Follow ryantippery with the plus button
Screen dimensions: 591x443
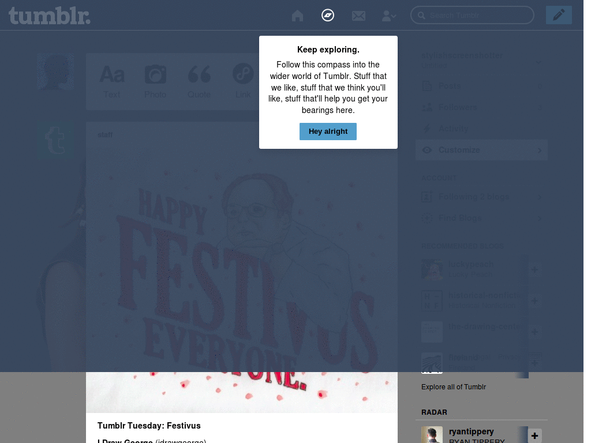click(x=534, y=436)
